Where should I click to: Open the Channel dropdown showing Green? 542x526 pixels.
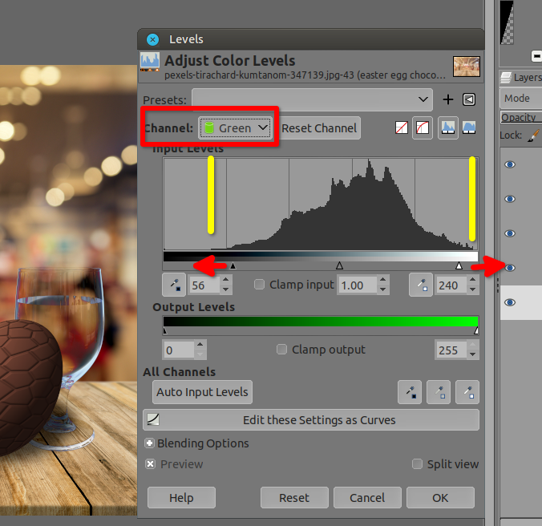[x=236, y=128]
